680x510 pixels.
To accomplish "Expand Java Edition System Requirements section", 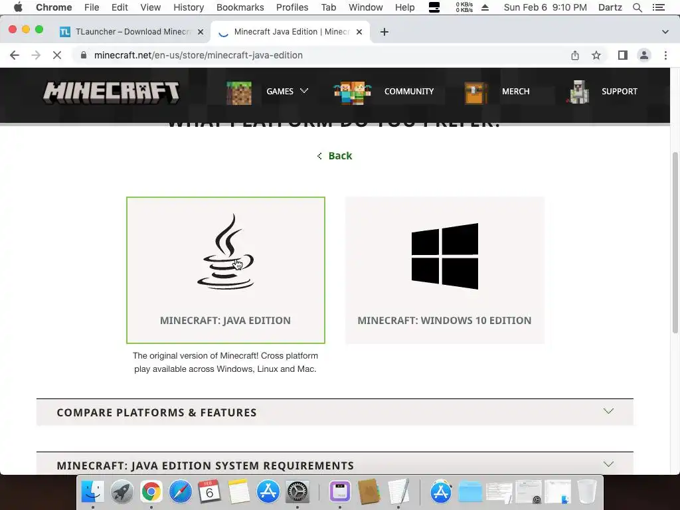I will point(335,464).
